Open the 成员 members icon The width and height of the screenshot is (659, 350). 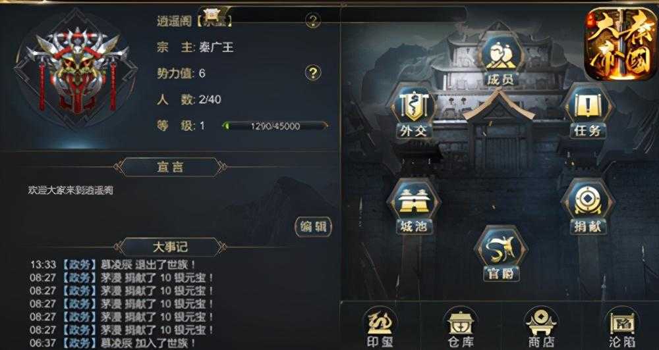(x=501, y=61)
